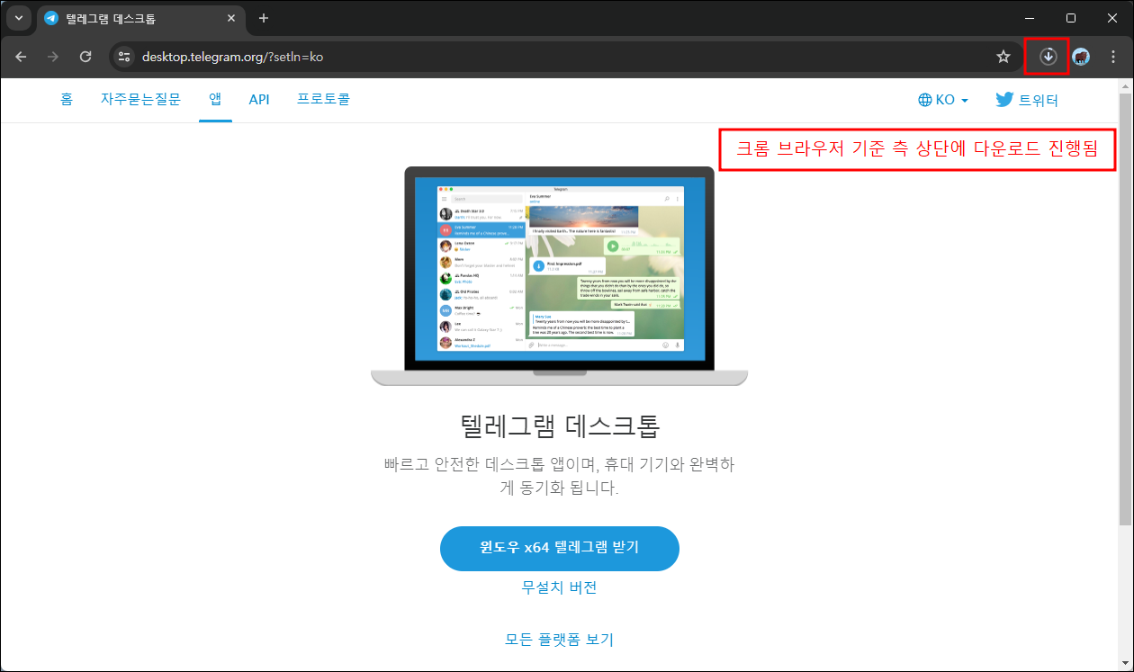The height and width of the screenshot is (672, 1134).
Task: Reload the page with the refresh icon
Action: [85, 57]
